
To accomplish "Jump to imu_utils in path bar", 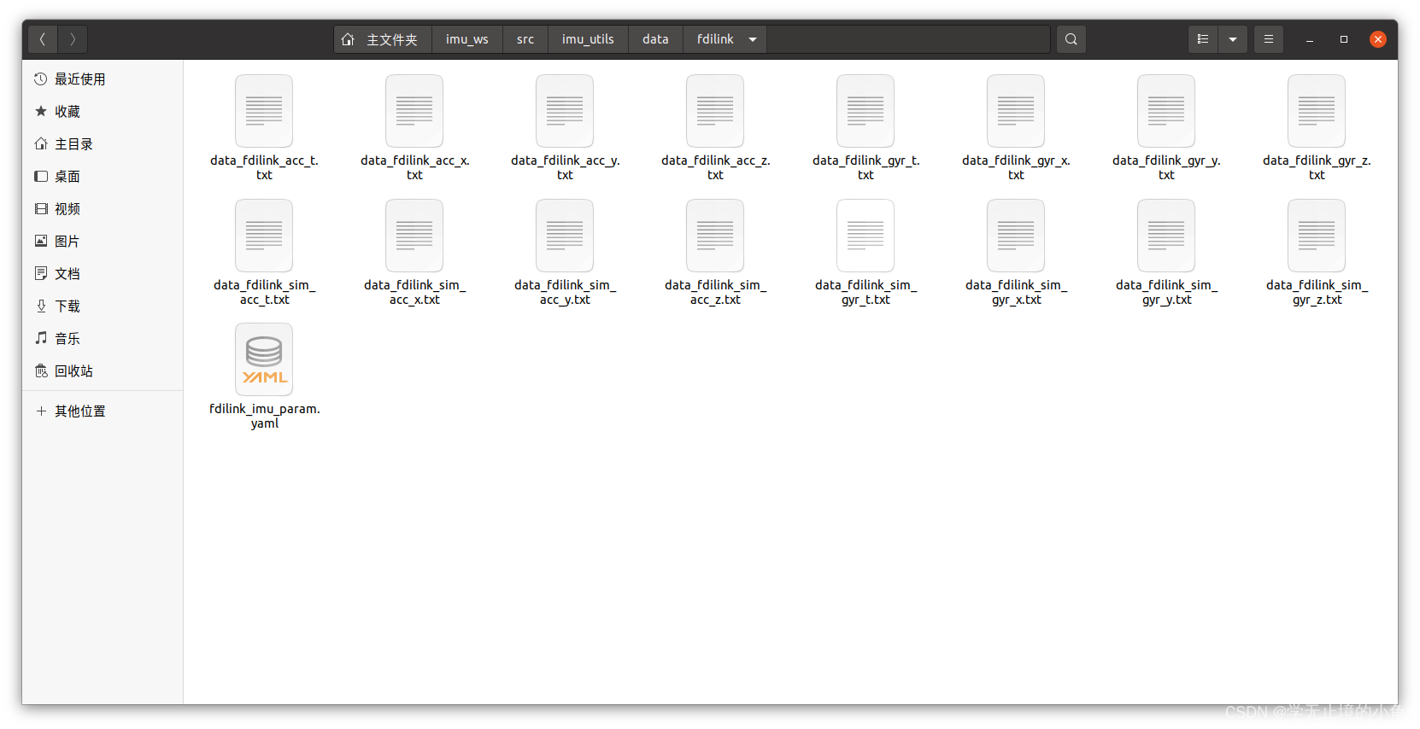I will [588, 39].
